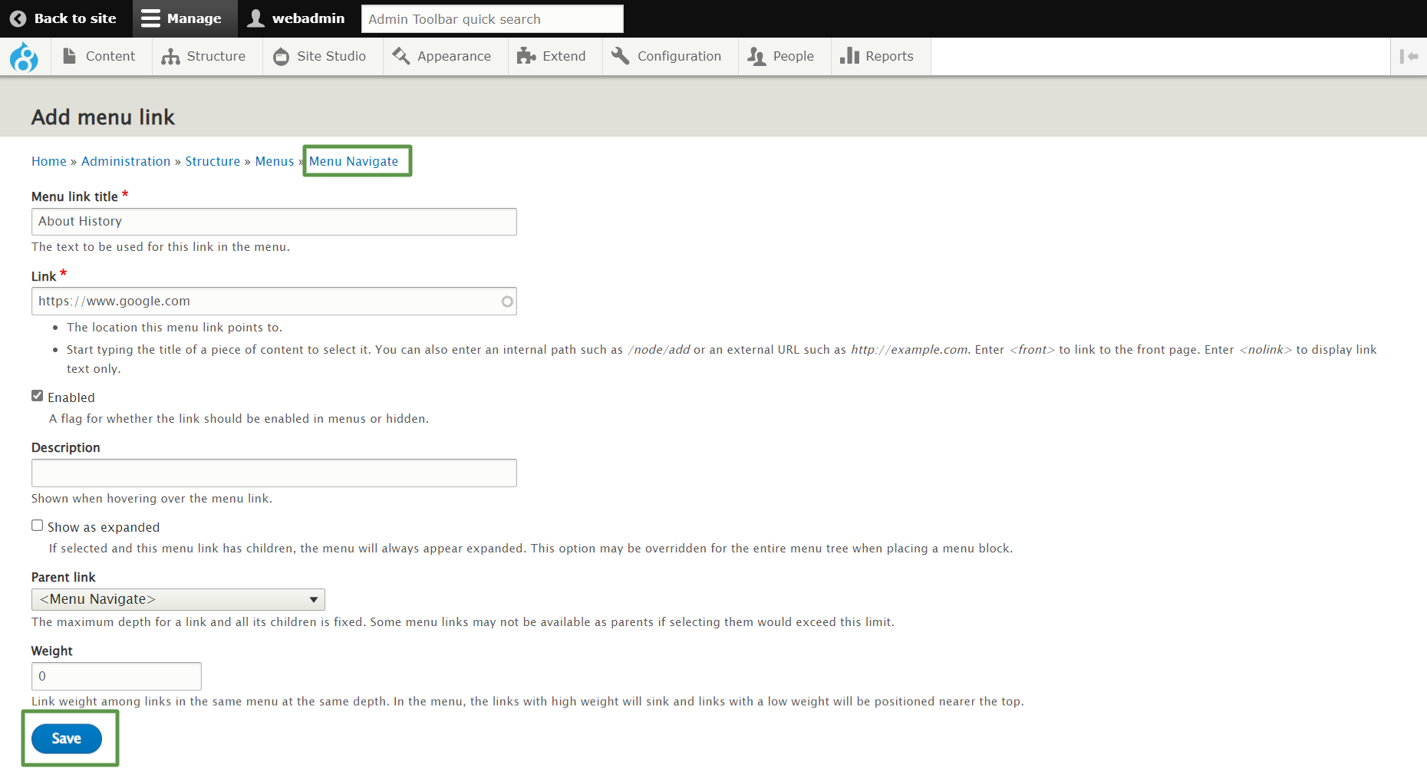Open the Parent link dropdown
The image size is (1427, 778).
click(178, 599)
